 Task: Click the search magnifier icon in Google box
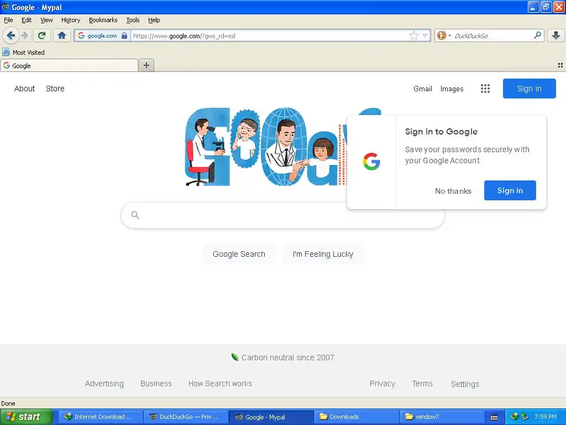(x=135, y=215)
